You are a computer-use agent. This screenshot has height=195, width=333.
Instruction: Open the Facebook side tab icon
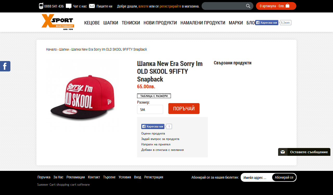tap(5, 66)
